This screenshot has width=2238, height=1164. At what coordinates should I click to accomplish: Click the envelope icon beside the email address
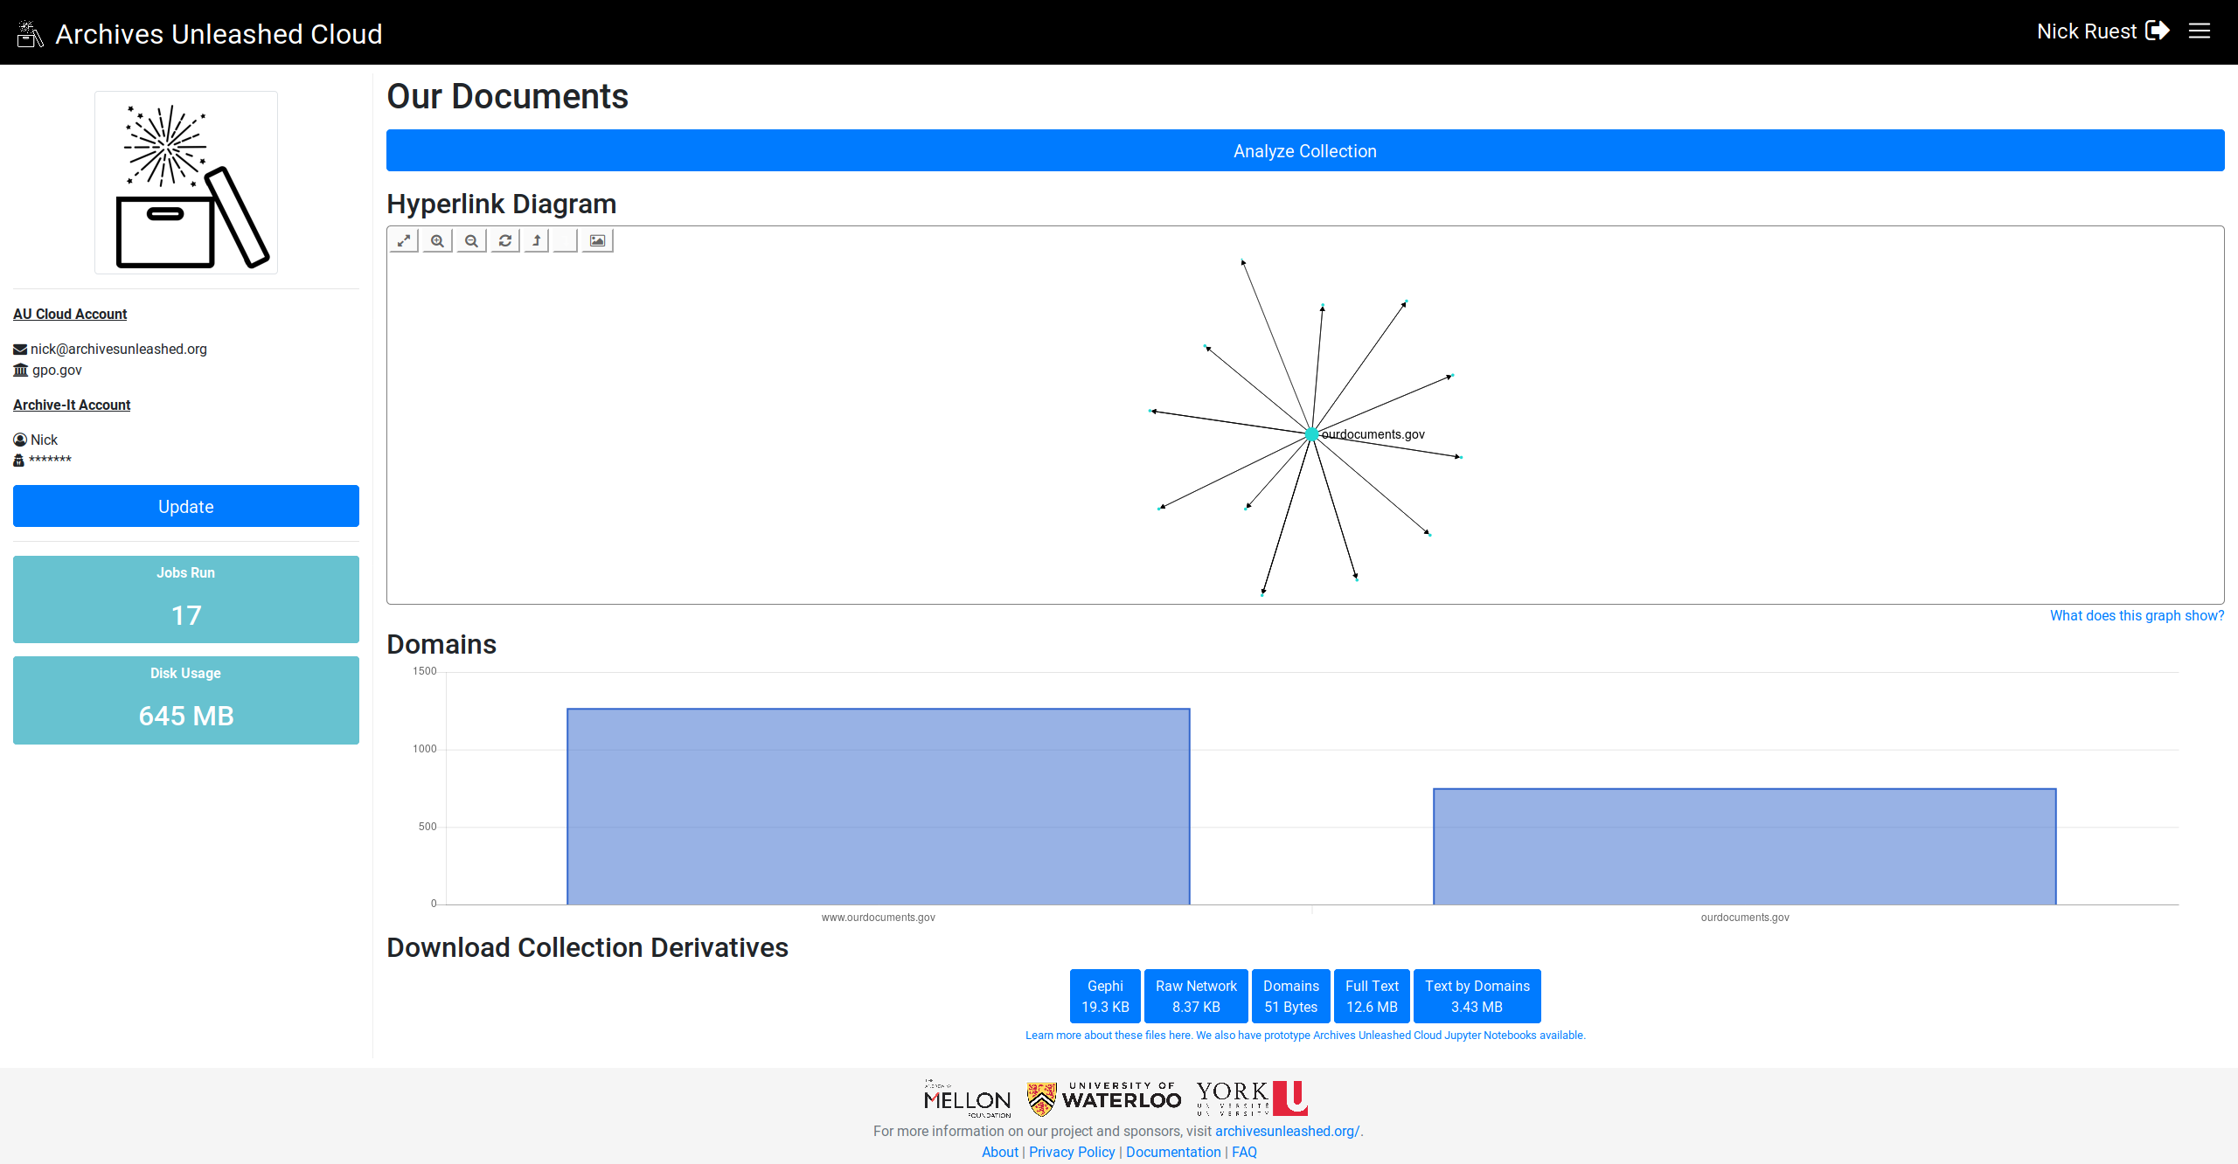[20, 350]
